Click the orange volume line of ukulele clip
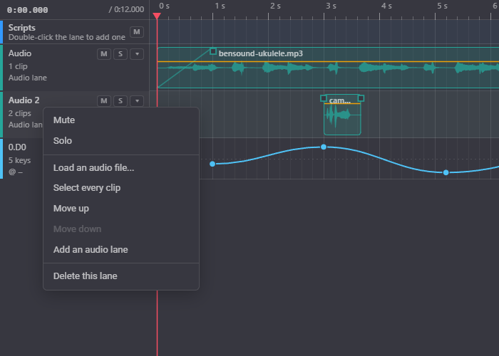Screen dimensions: 499x356 coord(328,61)
